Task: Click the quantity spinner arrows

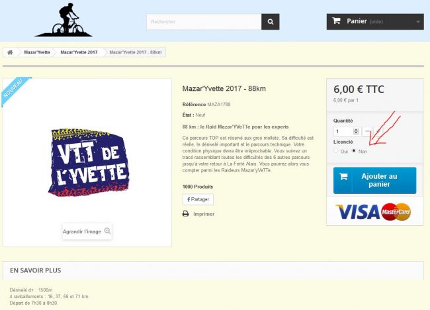Action: pos(356,132)
